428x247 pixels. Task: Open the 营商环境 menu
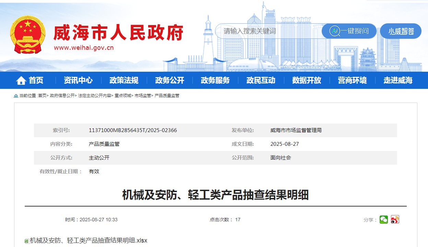click(352, 81)
